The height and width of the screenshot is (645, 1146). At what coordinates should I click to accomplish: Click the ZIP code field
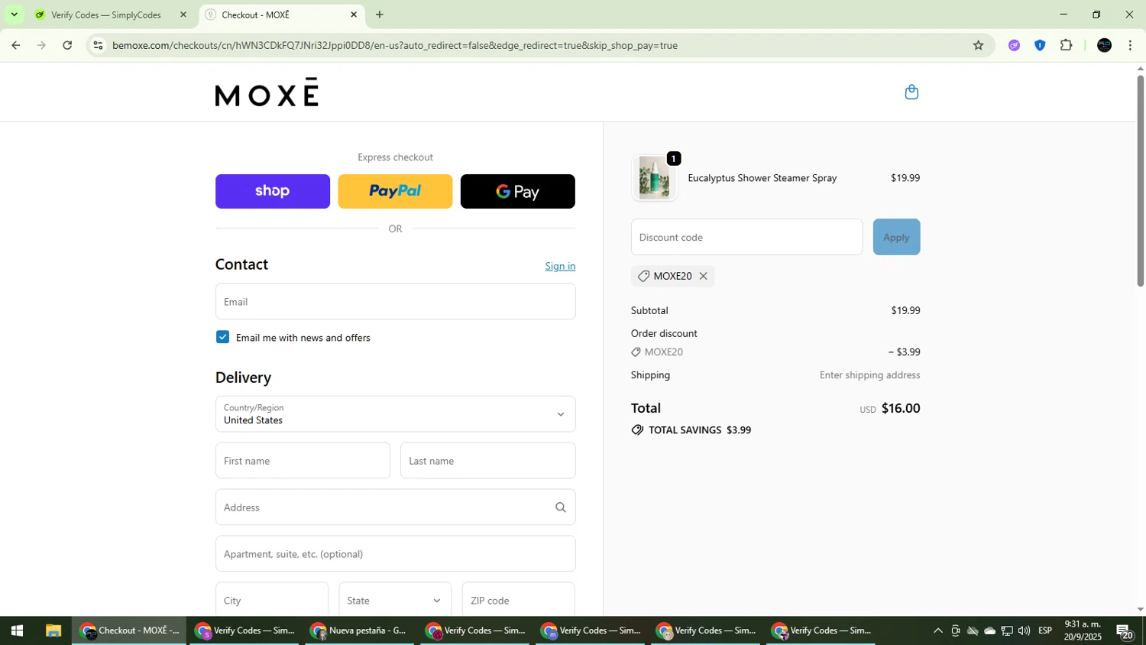pos(518,600)
